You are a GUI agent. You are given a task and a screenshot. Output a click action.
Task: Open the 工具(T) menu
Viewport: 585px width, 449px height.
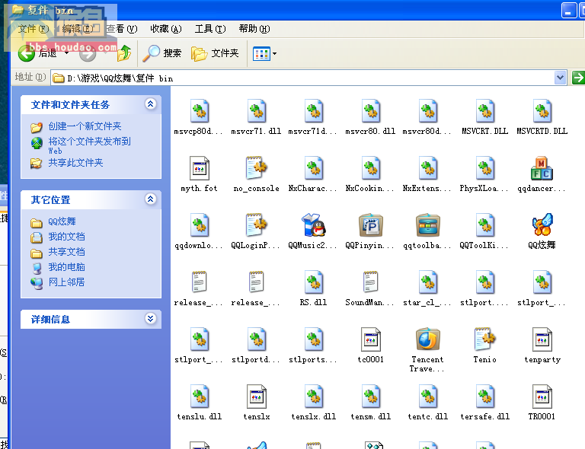(210, 29)
